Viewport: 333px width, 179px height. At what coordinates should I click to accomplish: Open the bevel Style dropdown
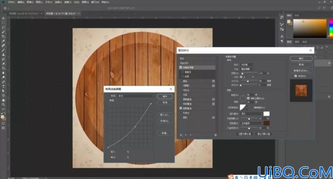click(x=247, y=65)
